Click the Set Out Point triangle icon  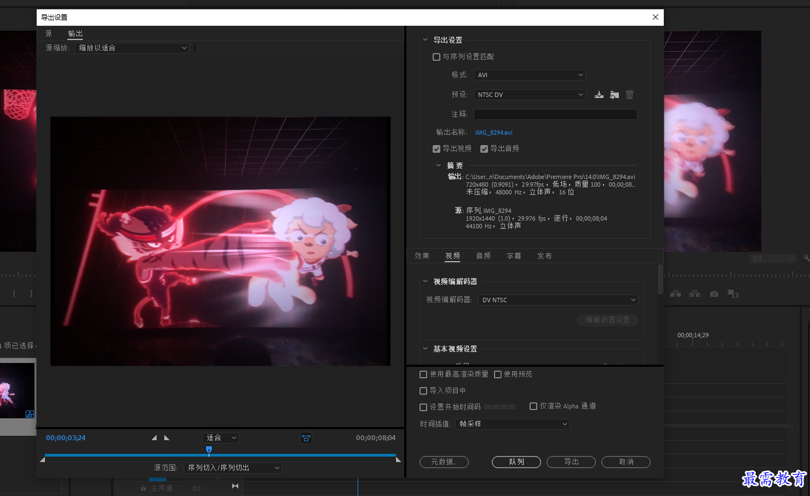pyautogui.click(x=167, y=438)
